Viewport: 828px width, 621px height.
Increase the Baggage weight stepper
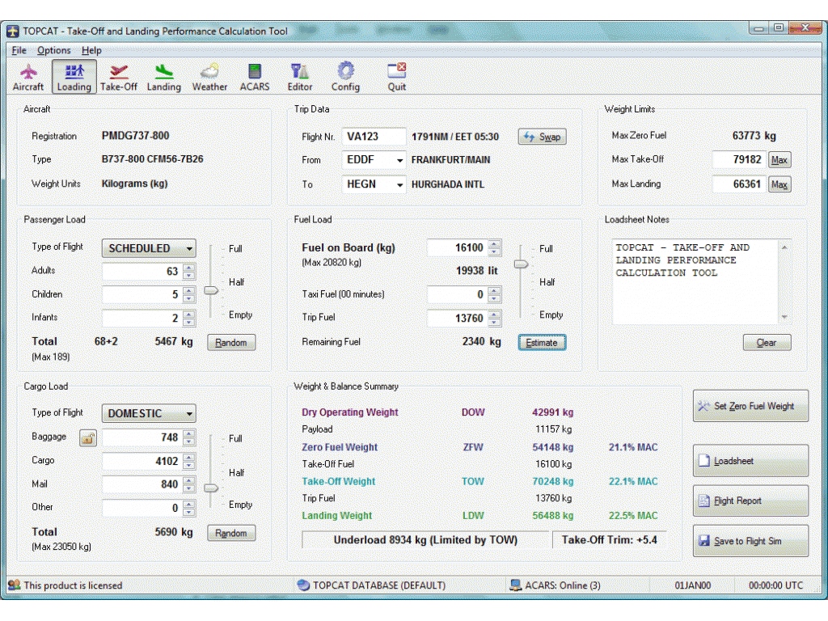188,433
